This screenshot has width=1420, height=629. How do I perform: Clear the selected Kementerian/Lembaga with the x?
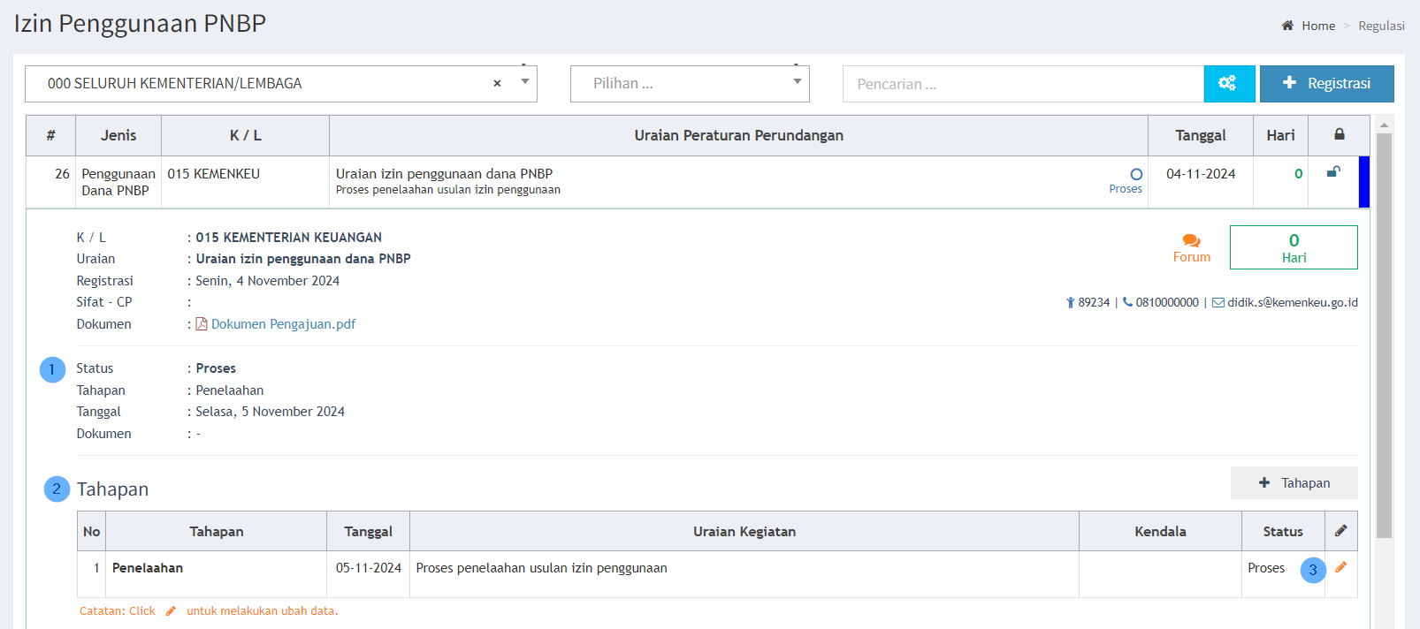coord(497,83)
